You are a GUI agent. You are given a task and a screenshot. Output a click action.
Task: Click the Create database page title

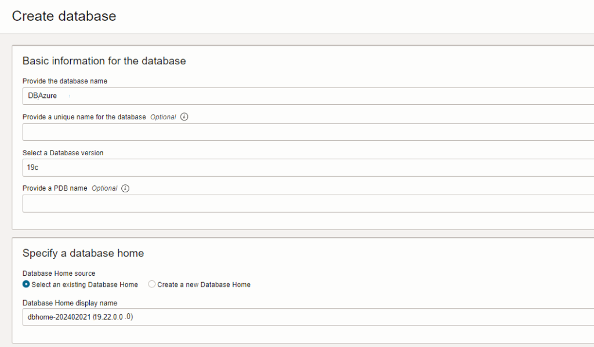(x=64, y=16)
